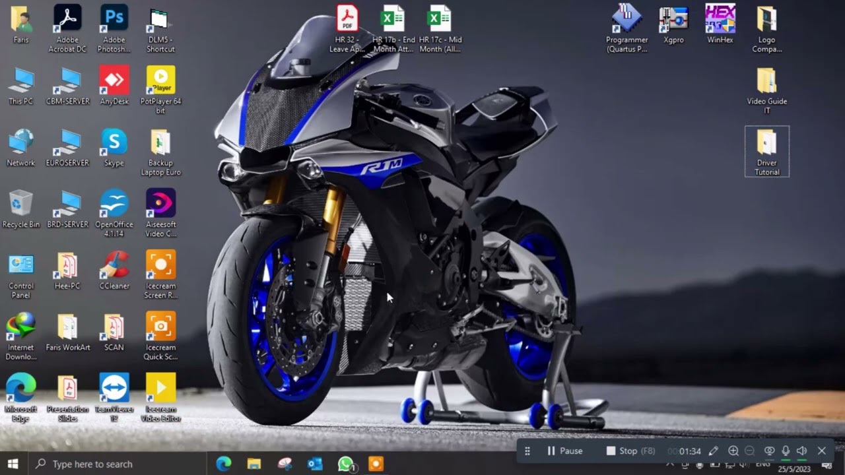Click the 01:34 recording timer

[685, 451]
